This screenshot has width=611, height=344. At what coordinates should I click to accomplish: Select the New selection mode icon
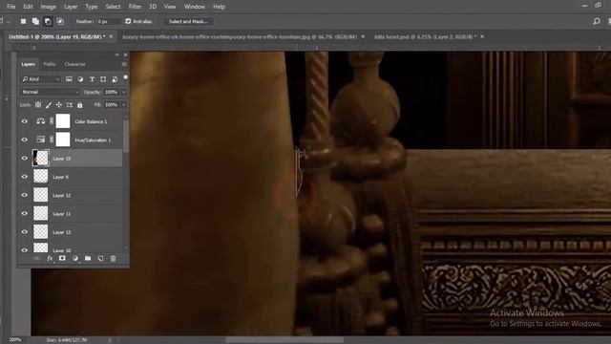click(23, 21)
